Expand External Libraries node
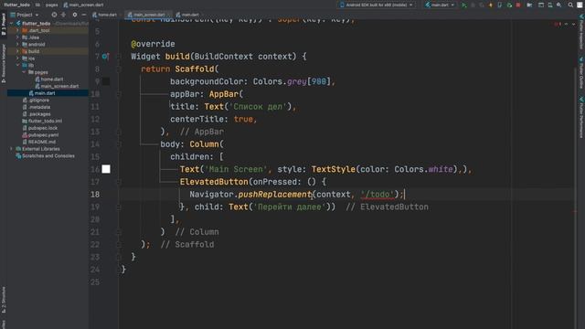This screenshot has height=329, width=585. (x=11, y=149)
